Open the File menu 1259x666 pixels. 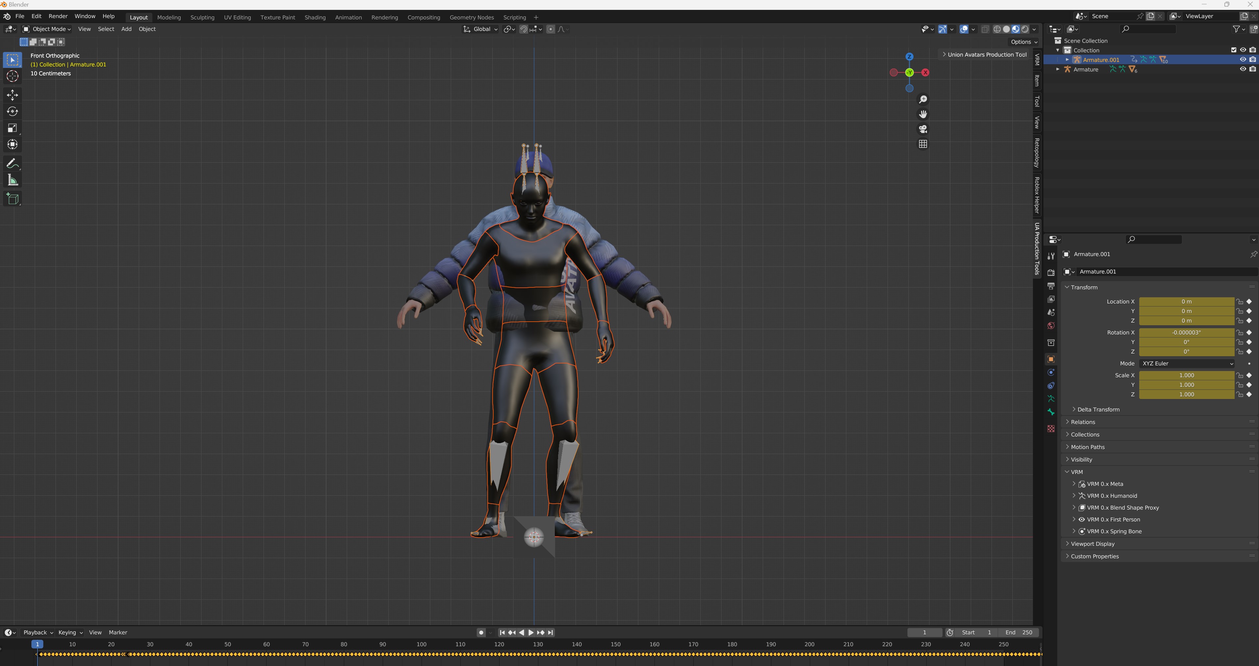(20, 16)
